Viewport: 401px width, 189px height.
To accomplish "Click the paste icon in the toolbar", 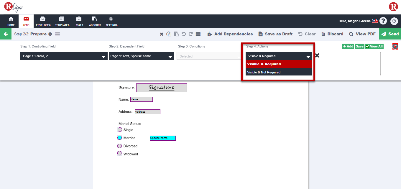I will (x=176, y=34).
